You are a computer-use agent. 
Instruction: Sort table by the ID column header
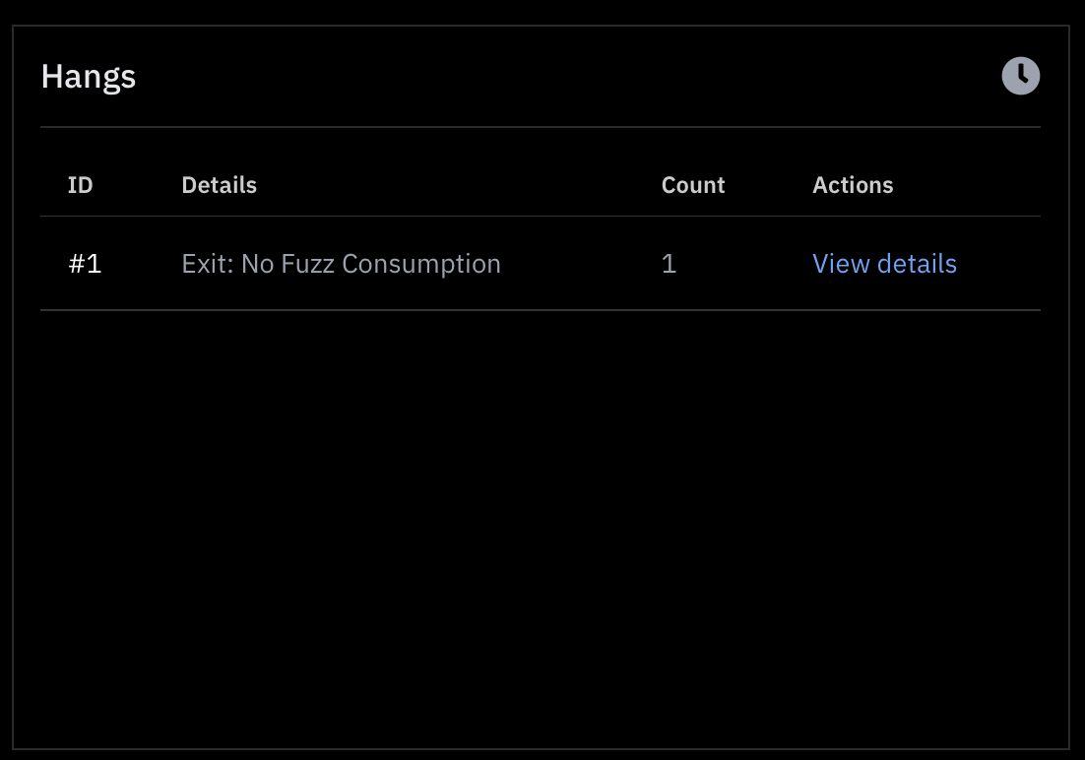coord(80,184)
